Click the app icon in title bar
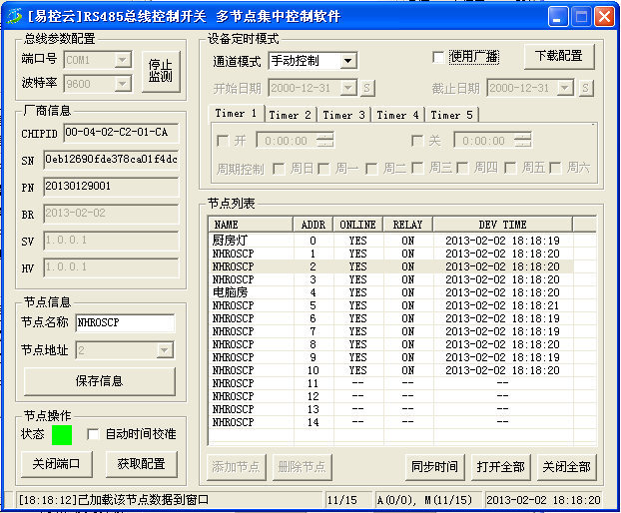621x513 pixels. pos(14,16)
